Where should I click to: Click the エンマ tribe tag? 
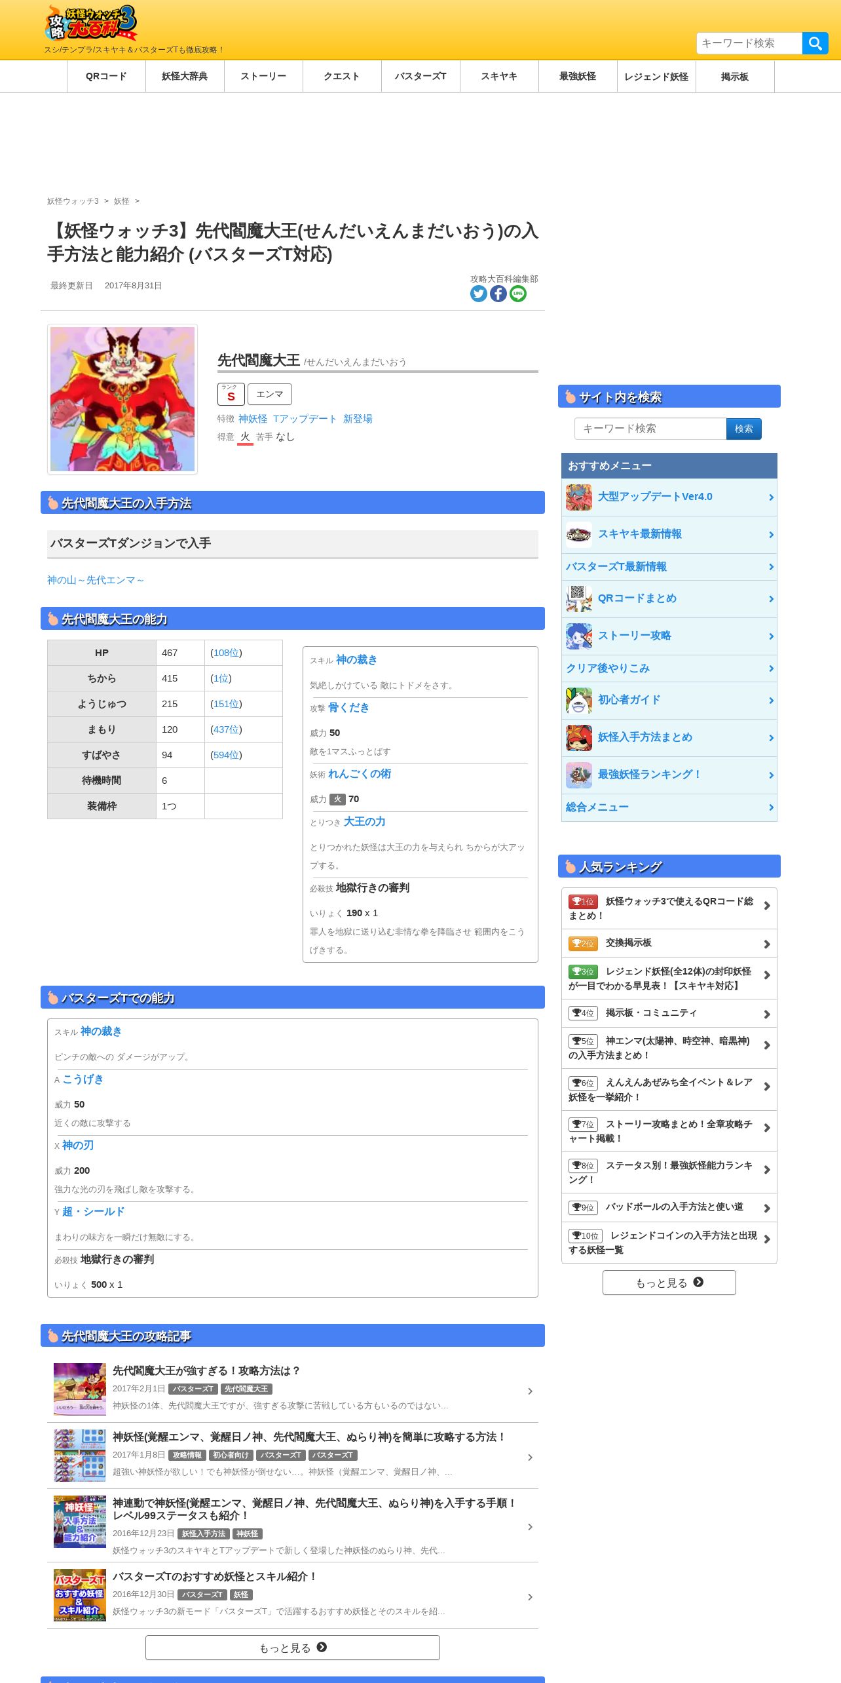(x=270, y=395)
